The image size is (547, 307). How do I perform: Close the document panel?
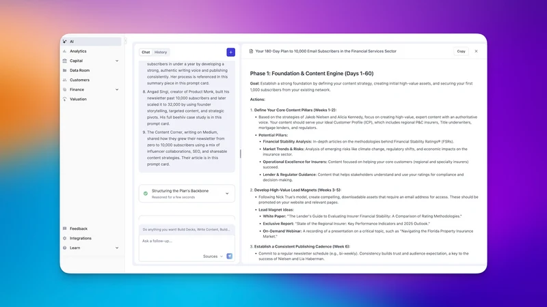click(476, 51)
